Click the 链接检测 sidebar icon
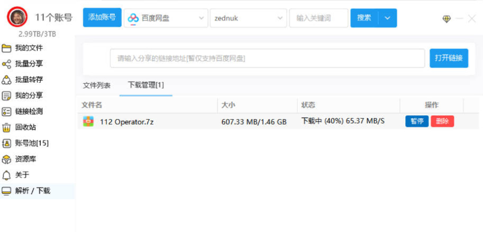The image size is (483, 232). [x=6, y=112]
